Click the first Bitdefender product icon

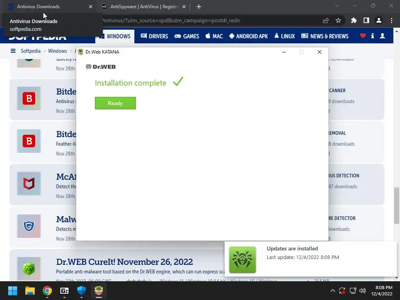pos(29,98)
